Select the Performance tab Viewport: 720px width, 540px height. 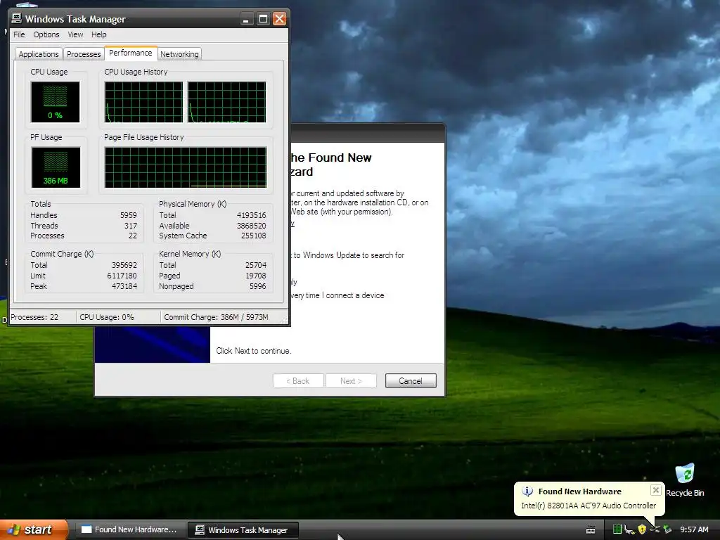pos(130,53)
